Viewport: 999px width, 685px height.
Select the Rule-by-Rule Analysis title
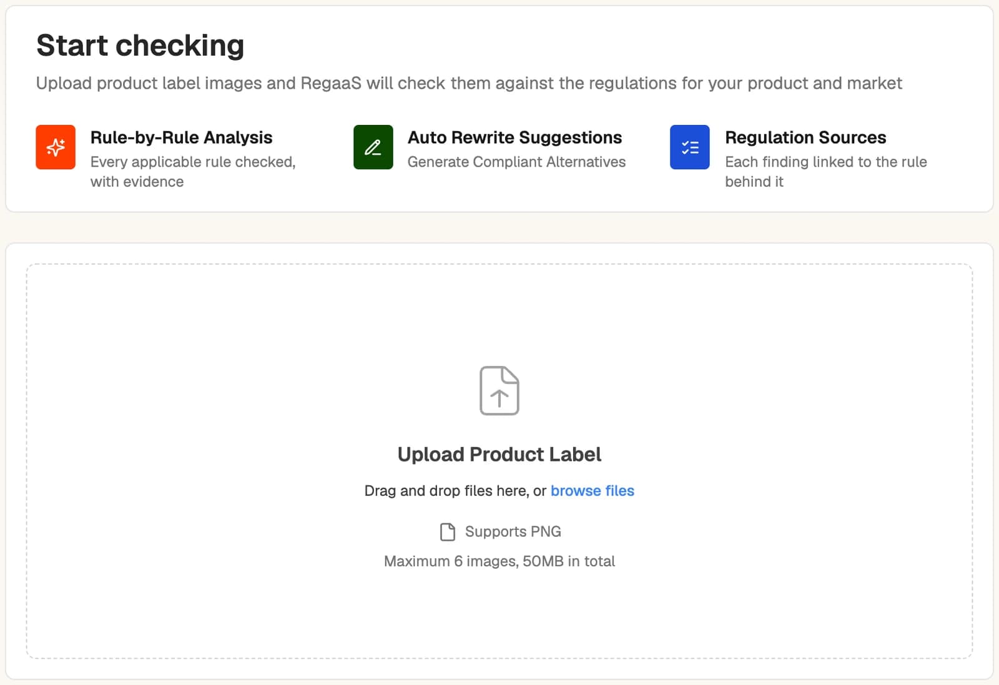click(182, 137)
